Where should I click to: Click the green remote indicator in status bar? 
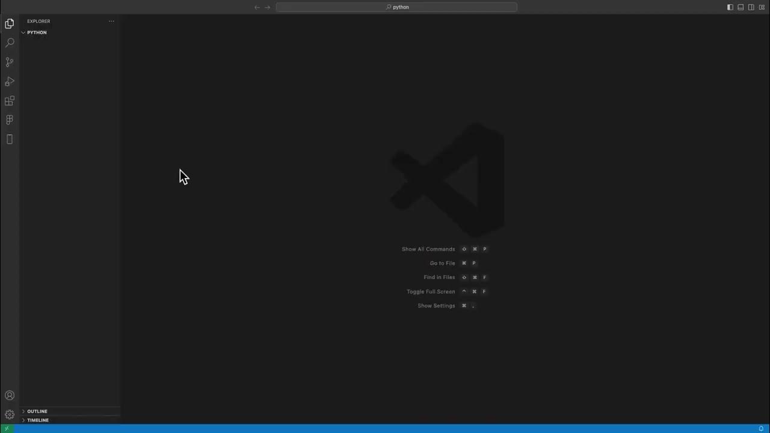coord(6,428)
